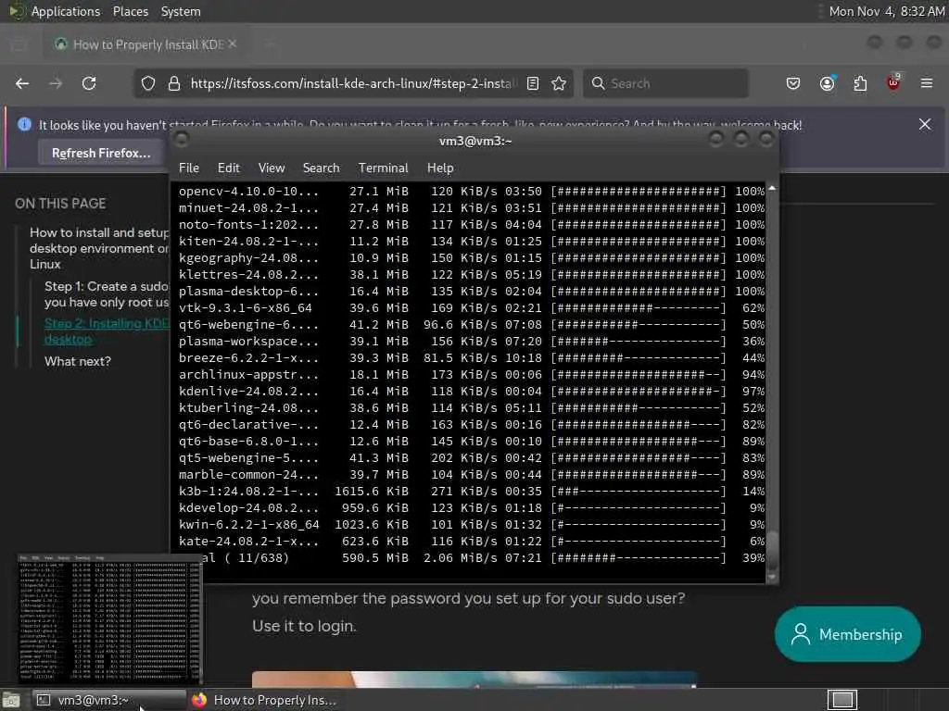Screen dimensions: 949x711
Task: Open the terminal Search menu
Action: [x=321, y=168]
